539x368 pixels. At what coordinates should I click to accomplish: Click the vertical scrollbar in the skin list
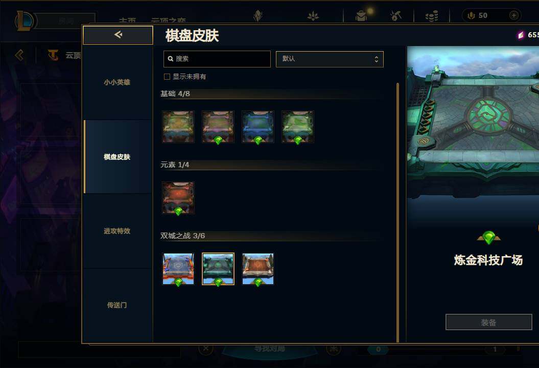click(397, 212)
